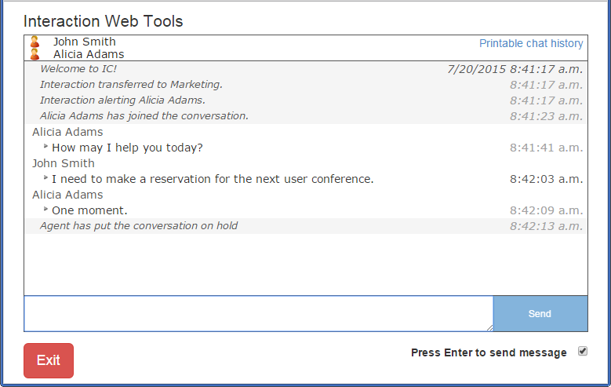
Task: Click John Smith's participant avatar icon
Action: point(35,42)
